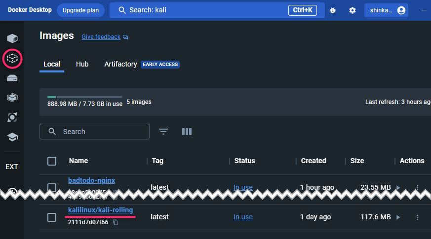
Task: Click the Troubleshoot bug icon
Action: [333, 10]
